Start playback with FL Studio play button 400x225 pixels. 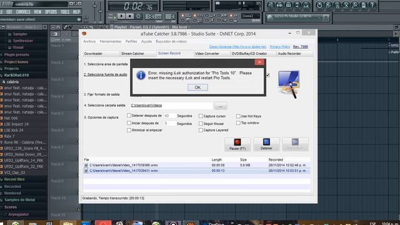coord(121,16)
